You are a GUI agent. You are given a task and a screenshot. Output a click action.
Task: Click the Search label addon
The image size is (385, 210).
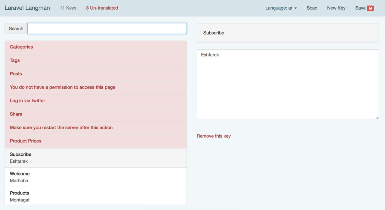click(x=16, y=28)
